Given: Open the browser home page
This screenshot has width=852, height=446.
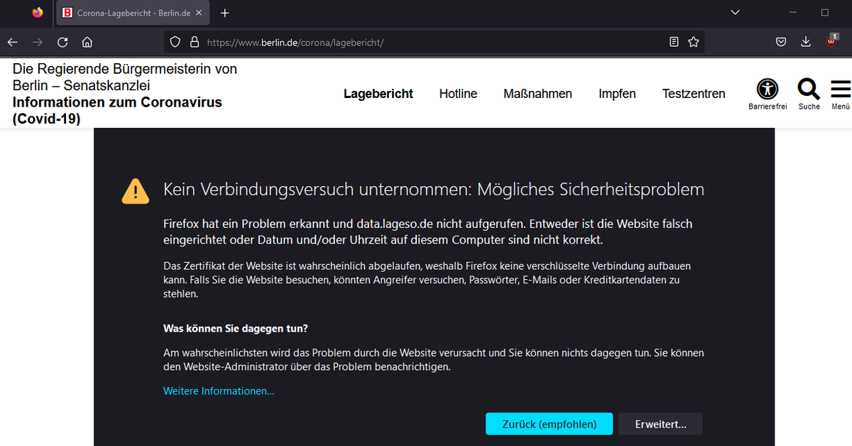Looking at the screenshot, I should [87, 42].
